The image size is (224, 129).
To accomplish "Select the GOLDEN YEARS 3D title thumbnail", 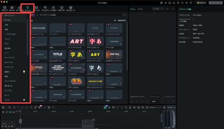I will point(95,81).
